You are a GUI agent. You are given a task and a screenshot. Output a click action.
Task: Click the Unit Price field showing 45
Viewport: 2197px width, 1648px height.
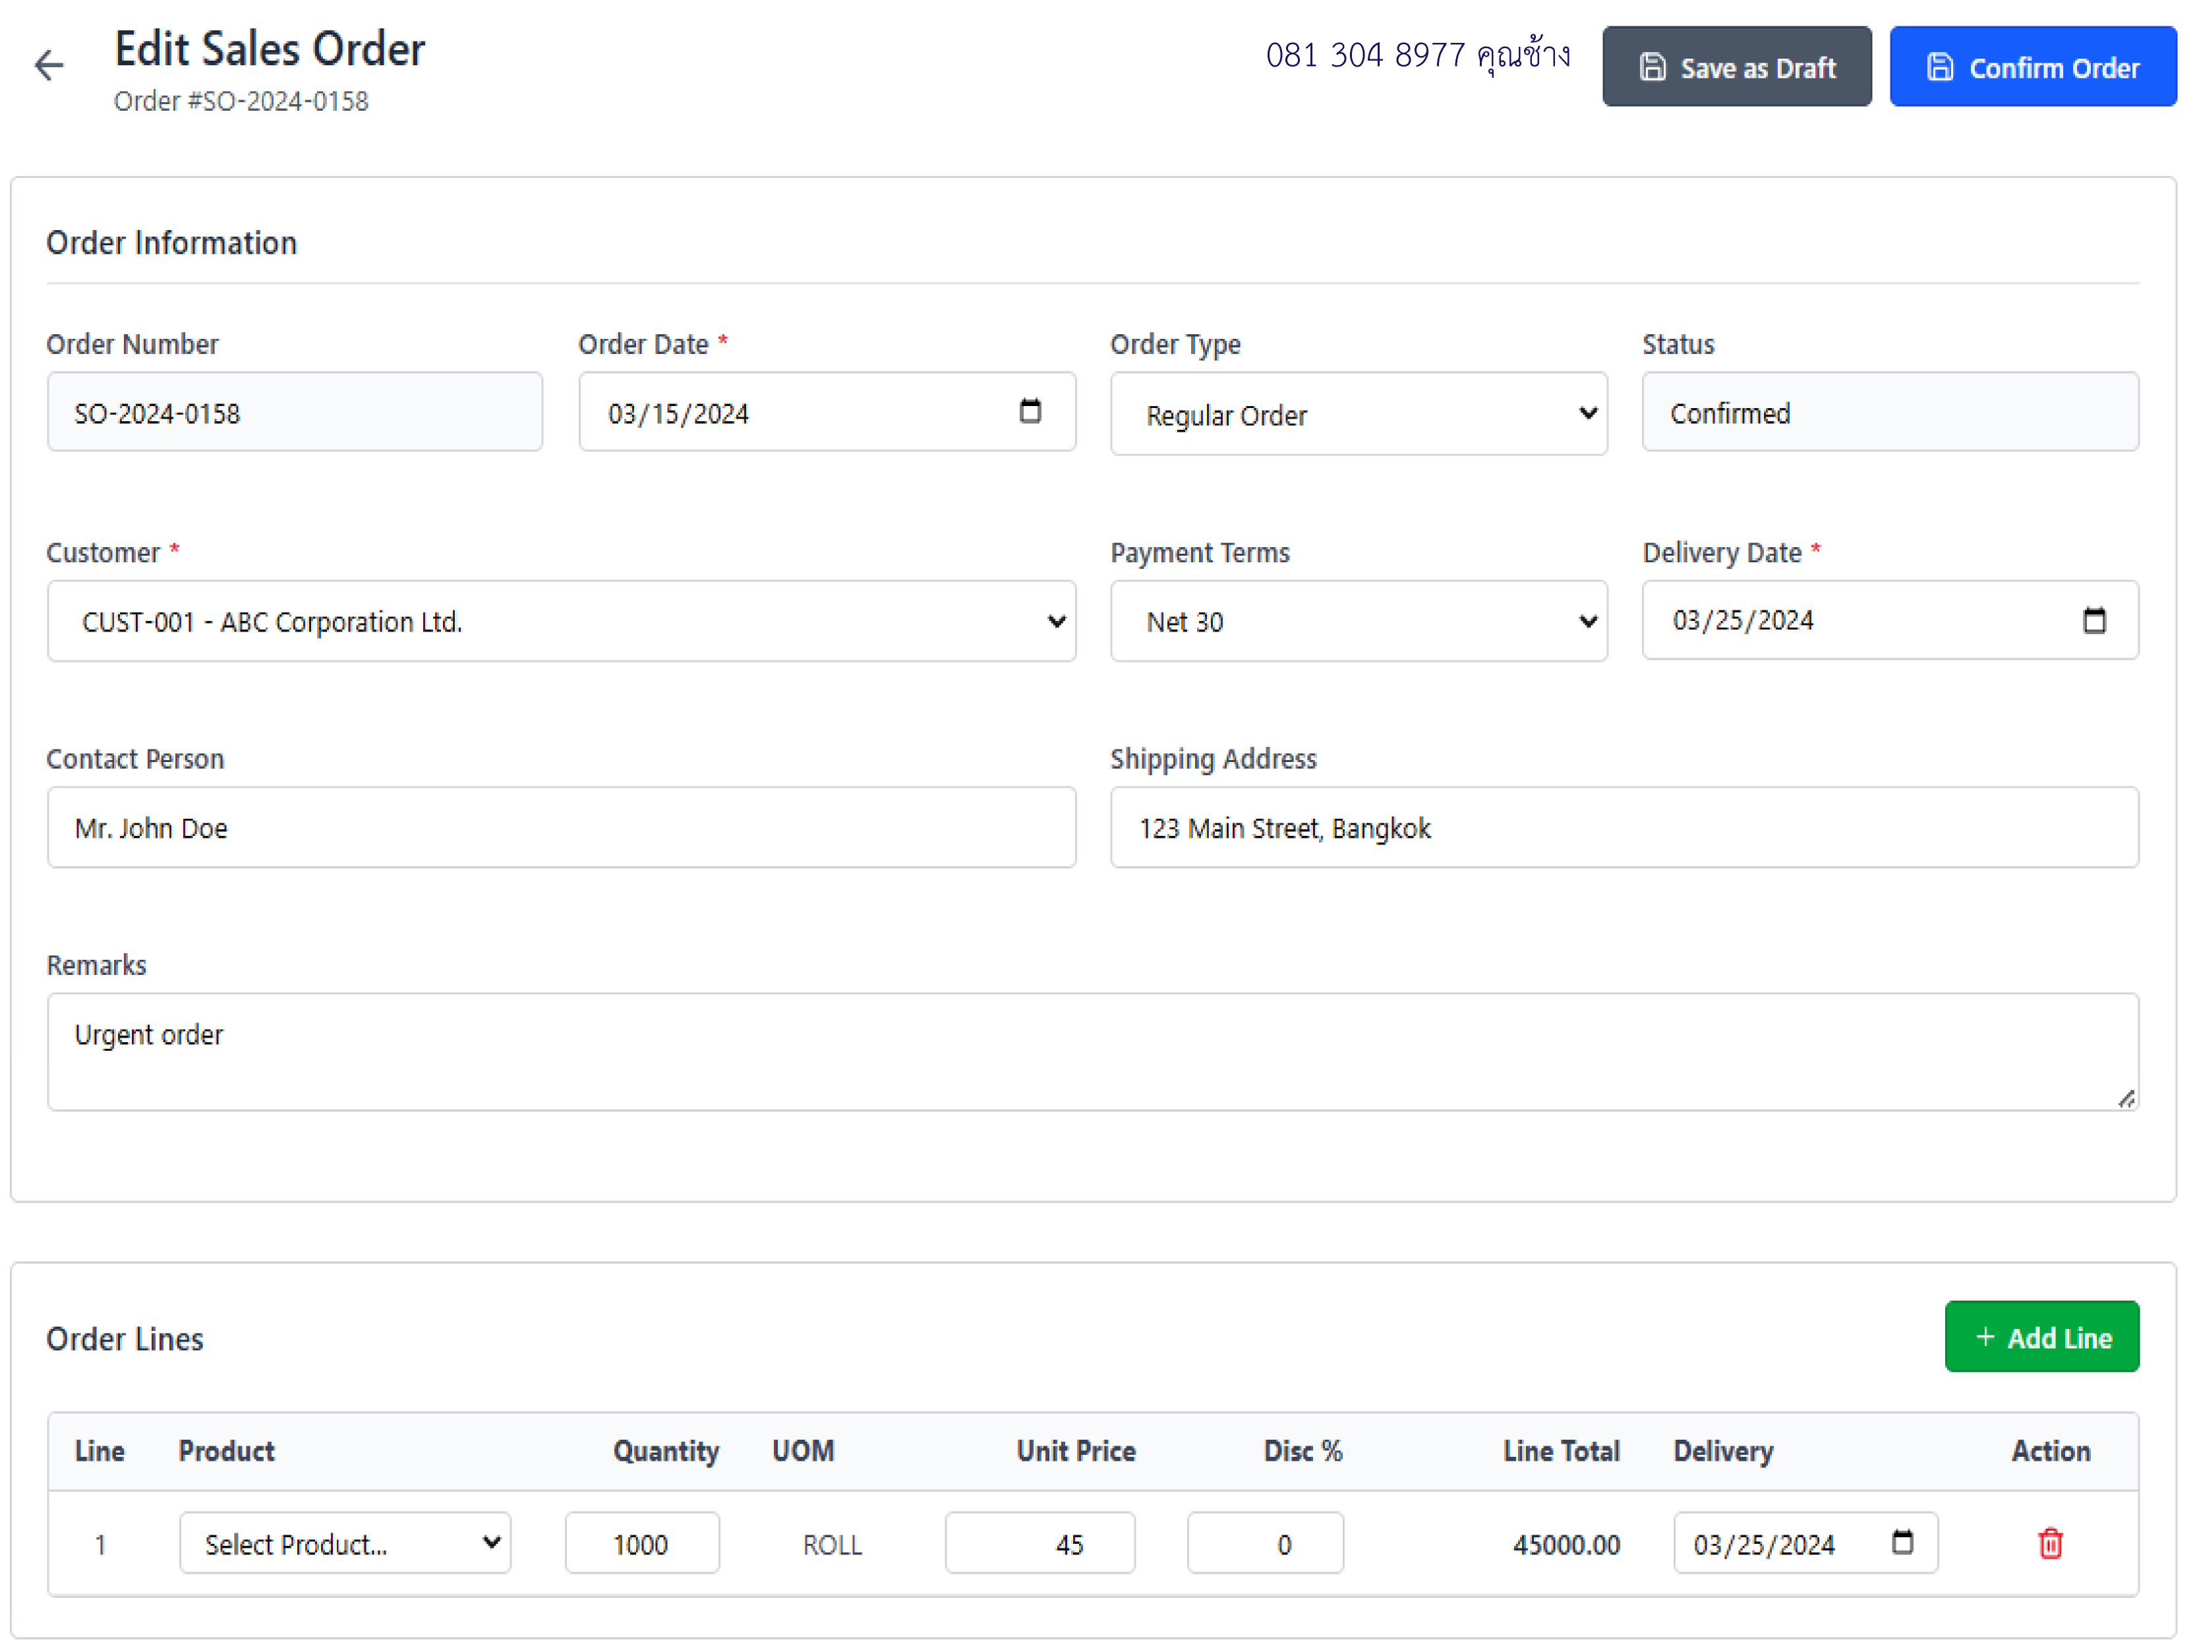click(1039, 1543)
